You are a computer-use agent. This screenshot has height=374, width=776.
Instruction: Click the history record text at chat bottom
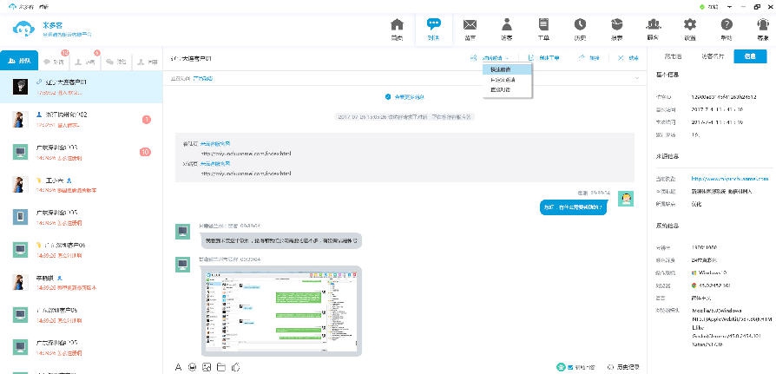point(628,368)
